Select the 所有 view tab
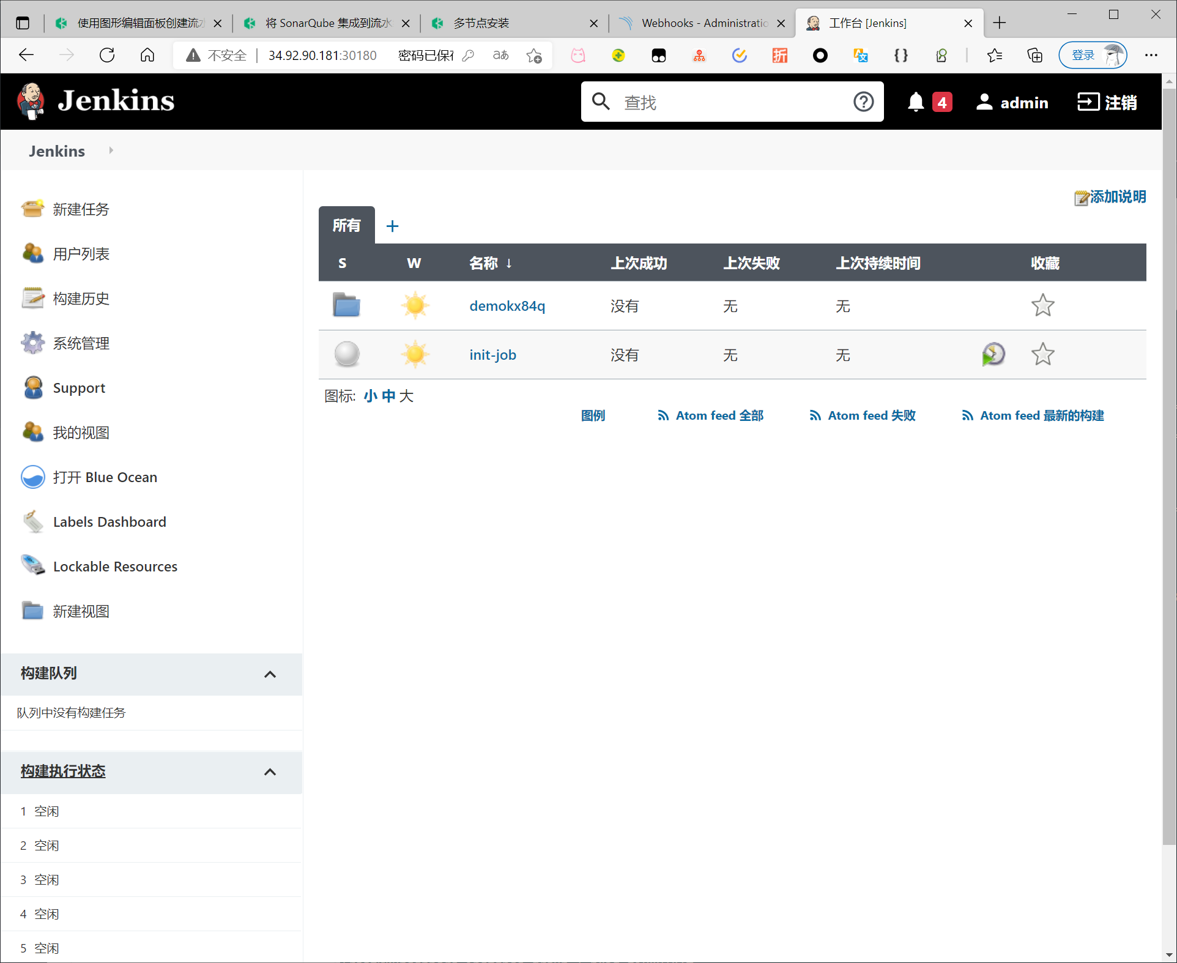 tap(346, 225)
